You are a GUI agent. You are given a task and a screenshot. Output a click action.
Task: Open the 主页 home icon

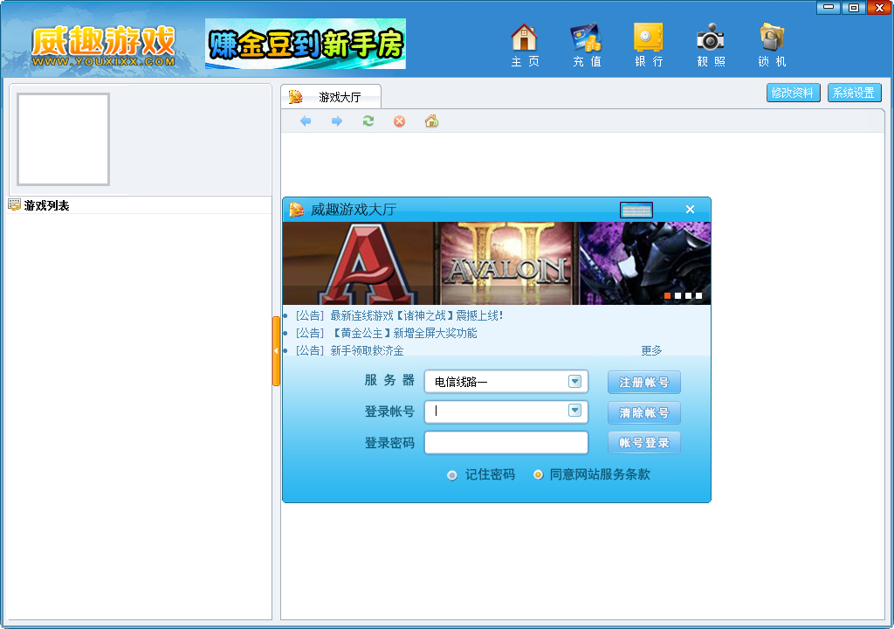(525, 45)
